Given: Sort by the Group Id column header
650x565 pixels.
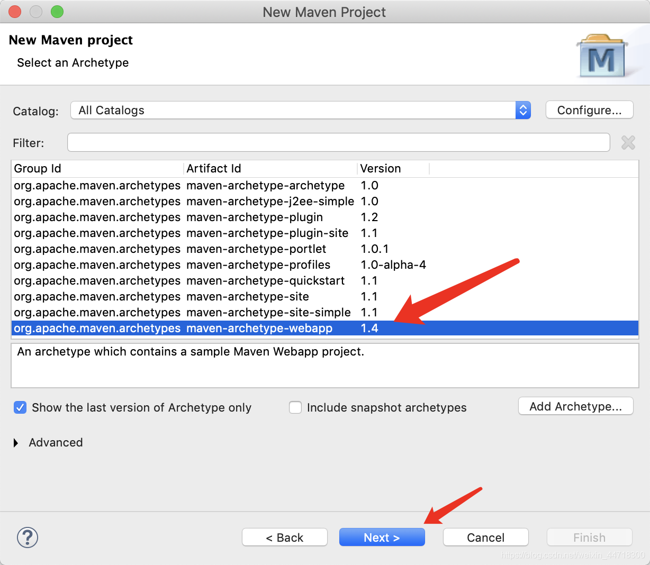Looking at the screenshot, I should click(x=97, y=168).
